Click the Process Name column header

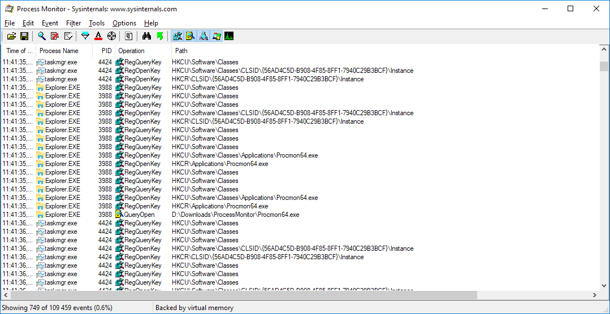(x=59, y=51)
